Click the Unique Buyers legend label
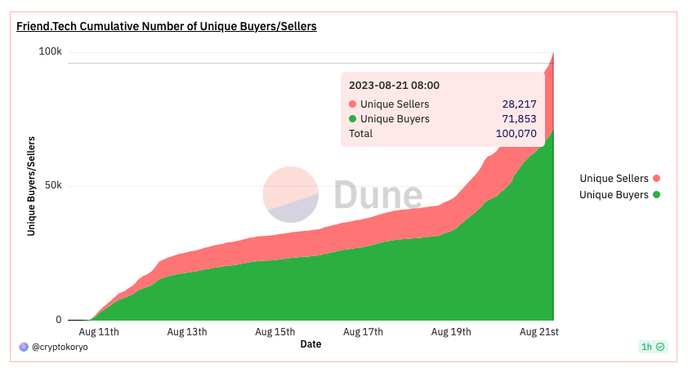The width and height of the screenshot is (688, 372). pyautogui.click(x=614, y=194)
